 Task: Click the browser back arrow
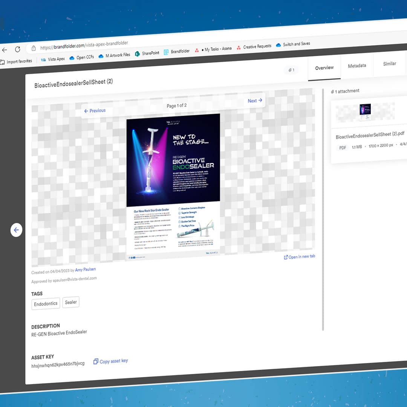click(4, 50)
